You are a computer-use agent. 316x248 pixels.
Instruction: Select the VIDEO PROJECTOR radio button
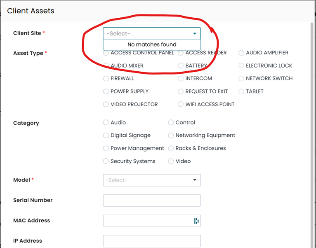106,104
